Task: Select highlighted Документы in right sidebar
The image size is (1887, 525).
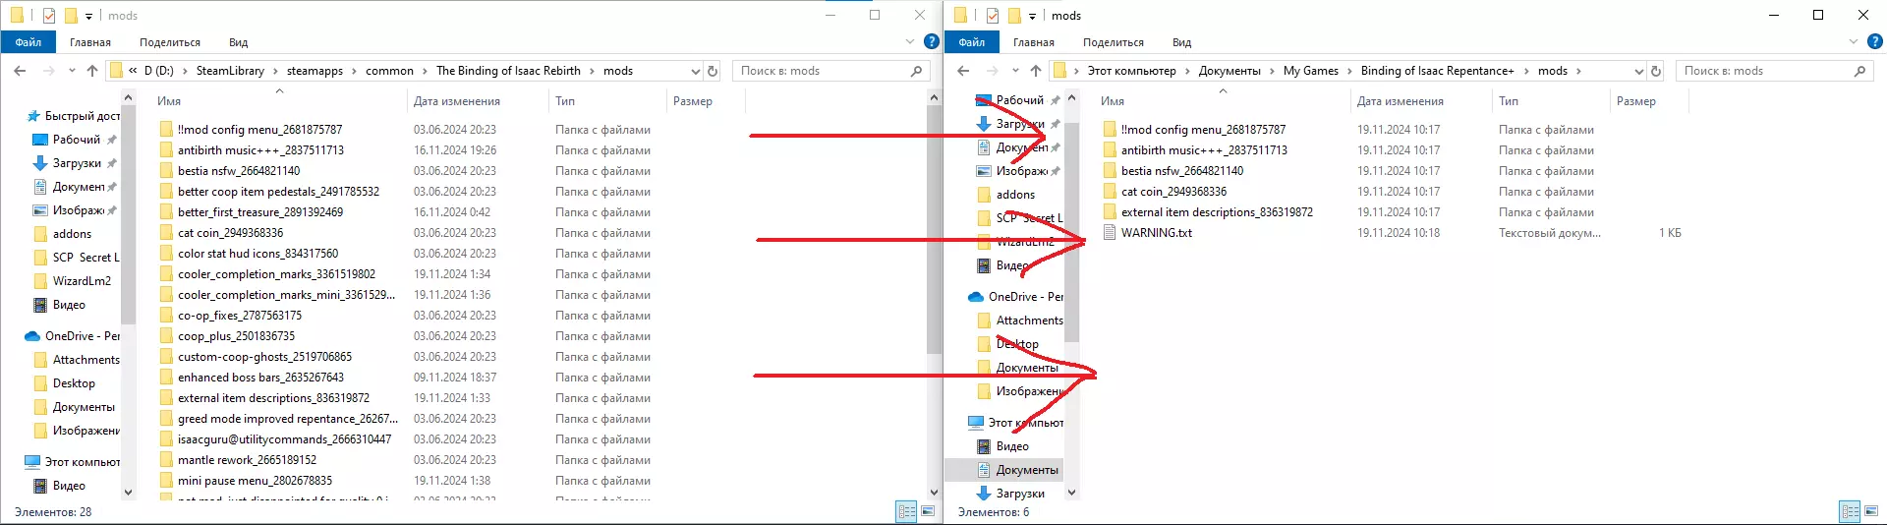Action: [1027, 470]
